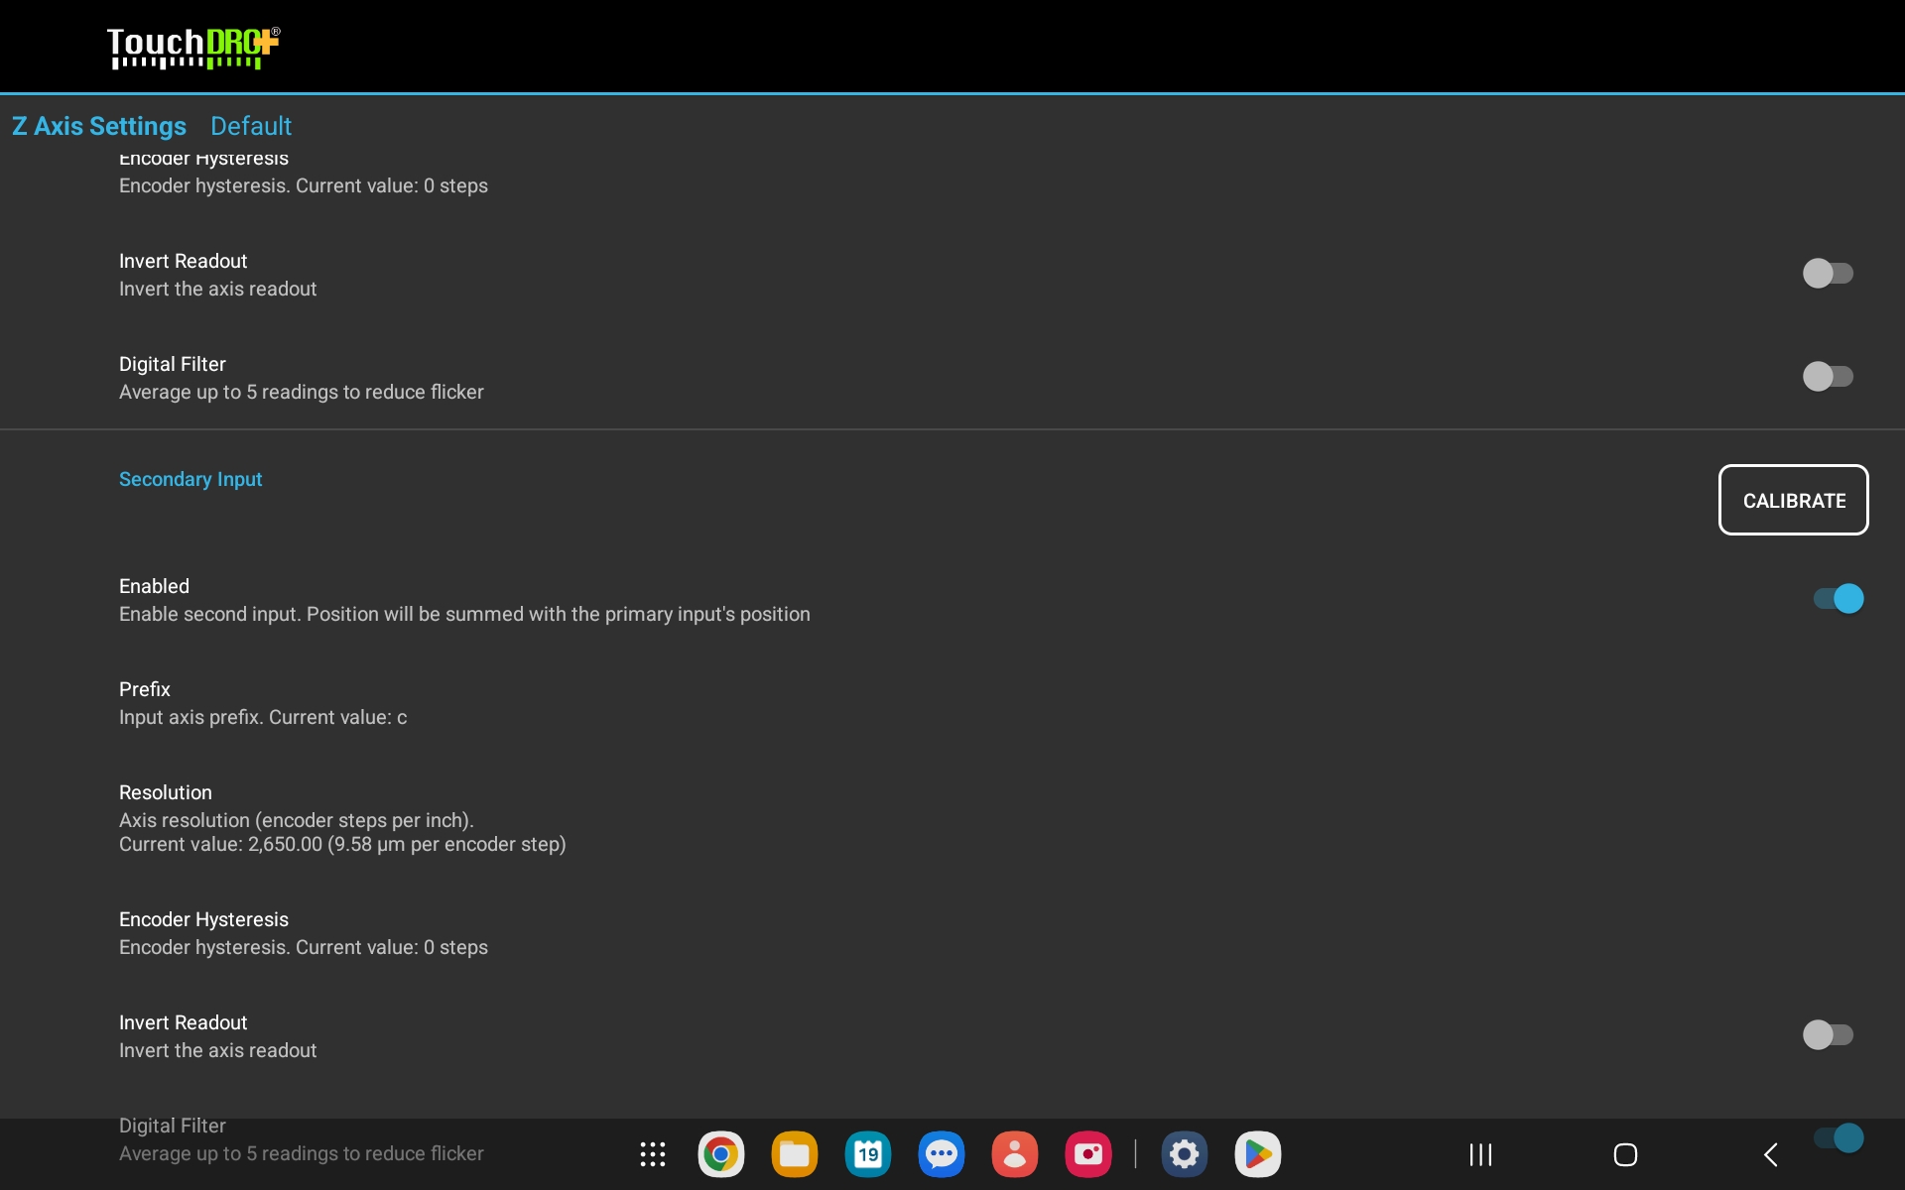The width and height of the screenshot is (1905, 1190).
Task: Open Screen Recorder from taskbar
Action: pyautogui.click(x=1087, y=1154)
